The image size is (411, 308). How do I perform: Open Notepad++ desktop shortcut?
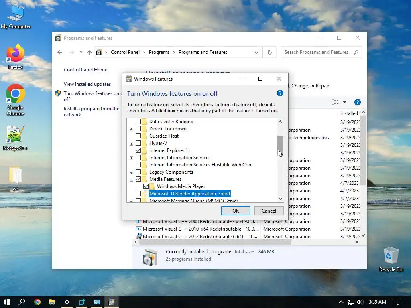coord(16,138)
